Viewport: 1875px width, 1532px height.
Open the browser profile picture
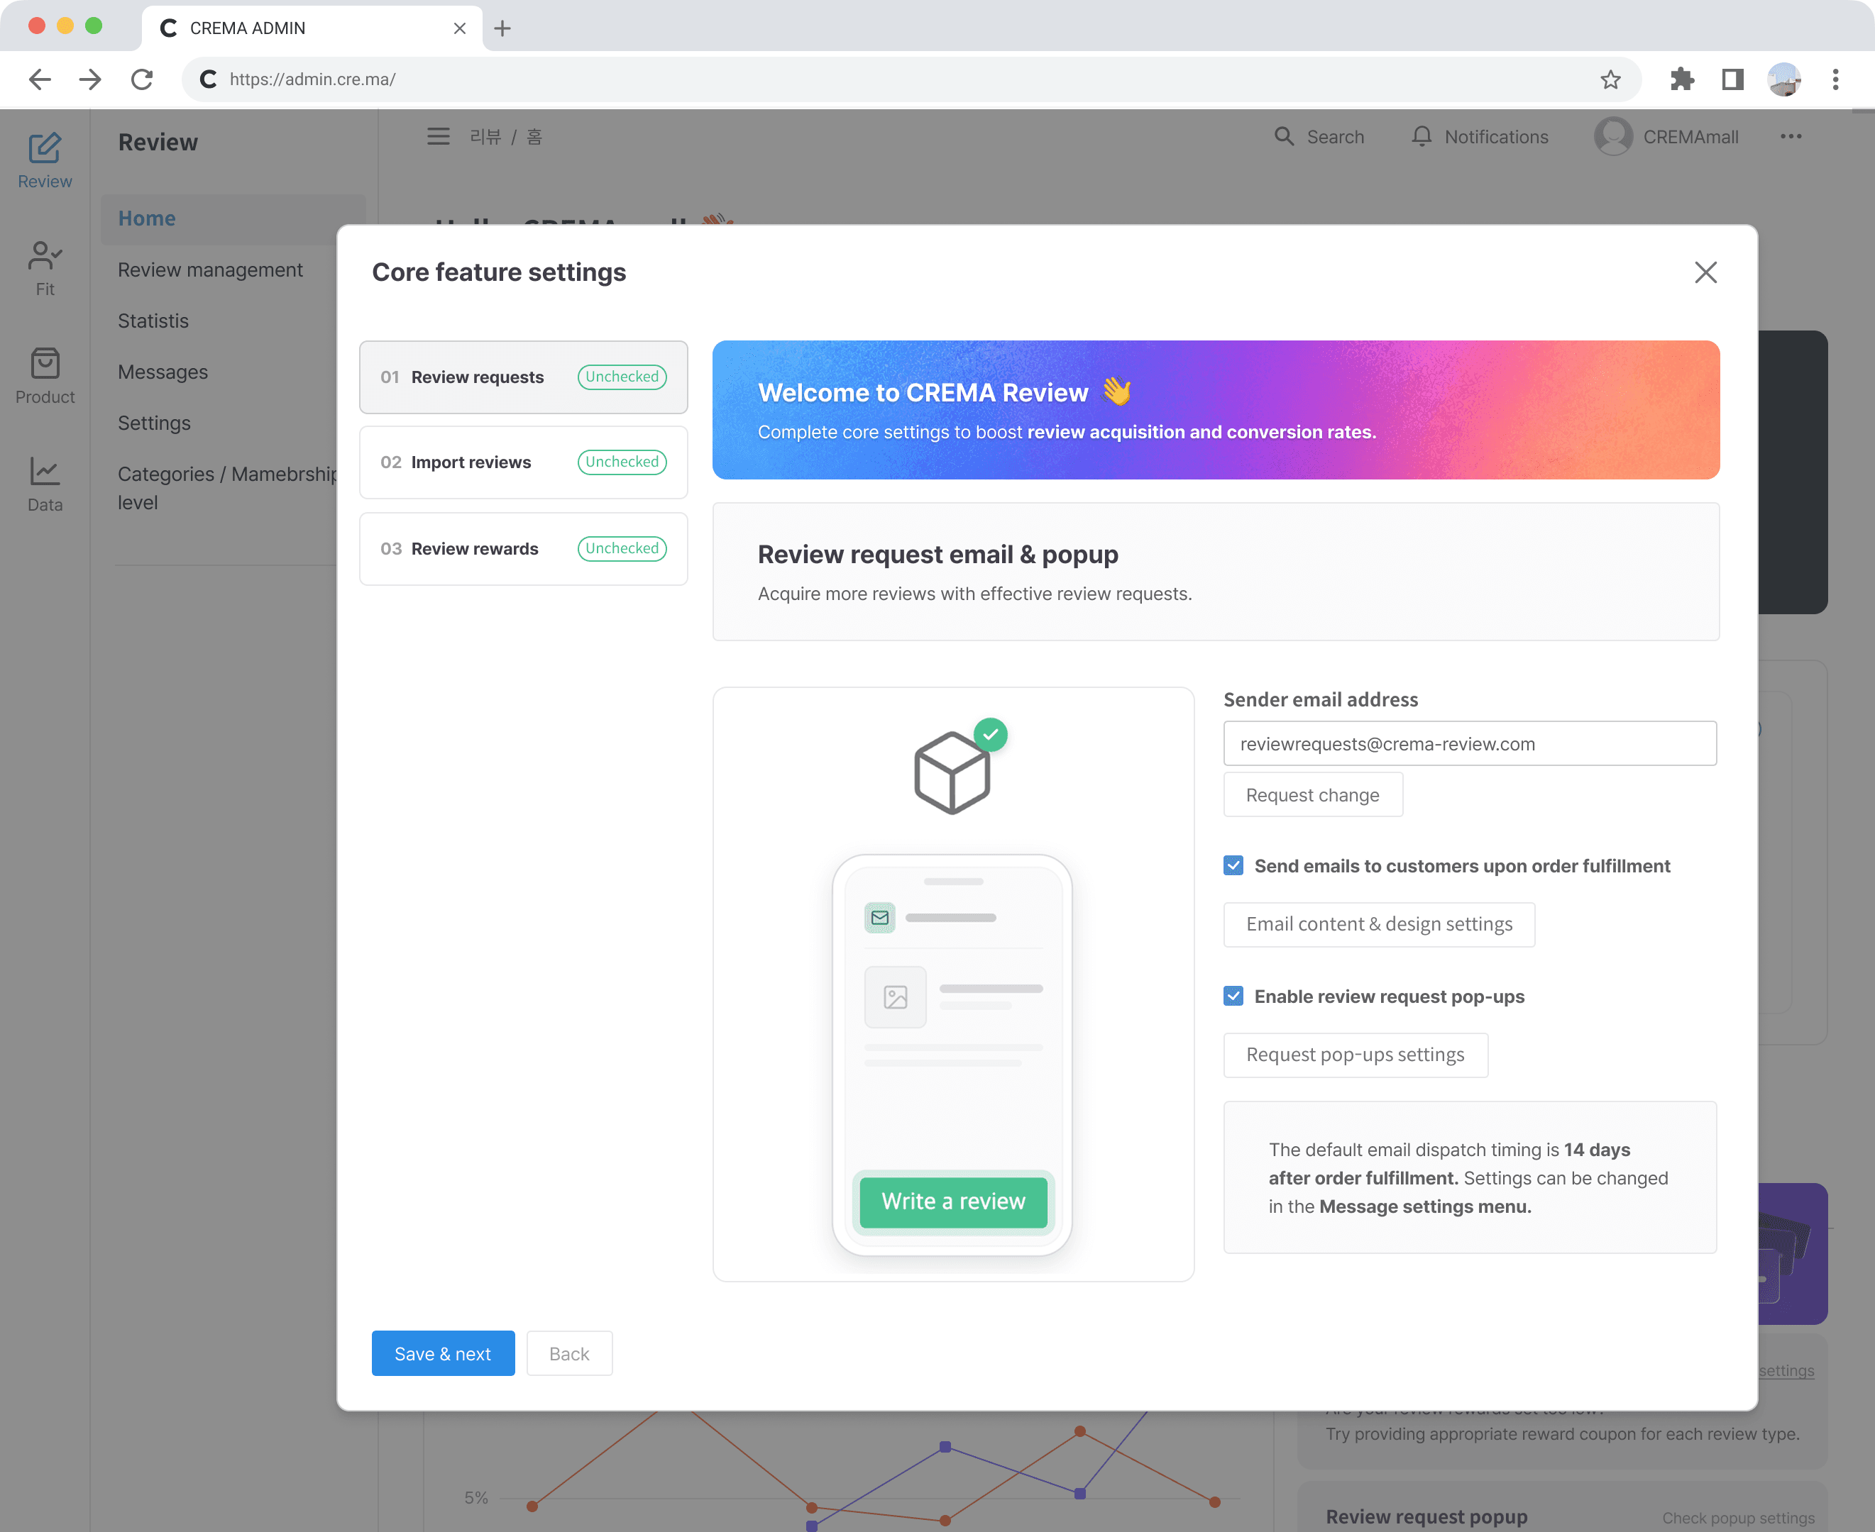(1784, 79)
